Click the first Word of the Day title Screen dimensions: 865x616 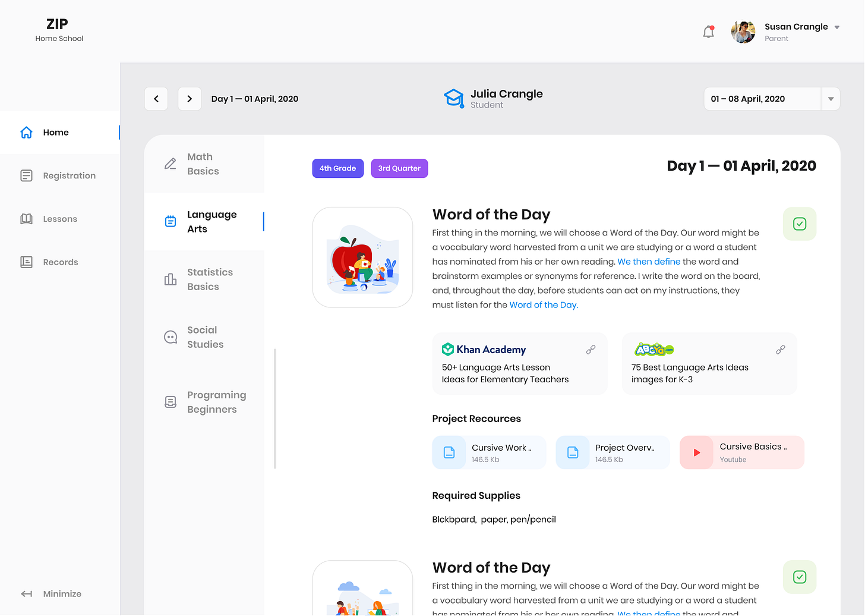(x=491, y=215)
